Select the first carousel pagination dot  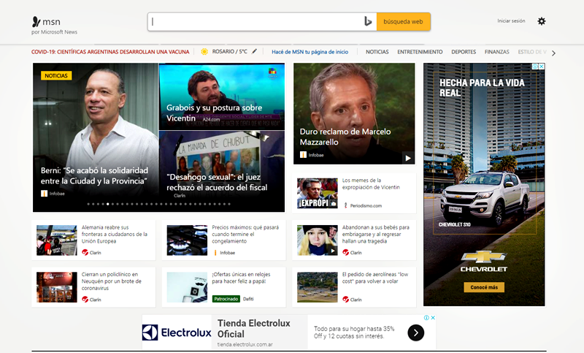88,204
